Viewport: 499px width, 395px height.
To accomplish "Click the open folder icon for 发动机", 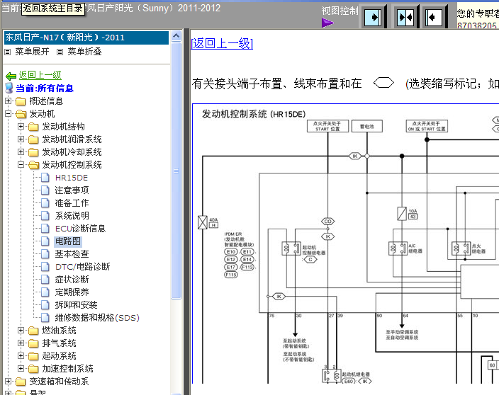I will [x=21, y=114].
